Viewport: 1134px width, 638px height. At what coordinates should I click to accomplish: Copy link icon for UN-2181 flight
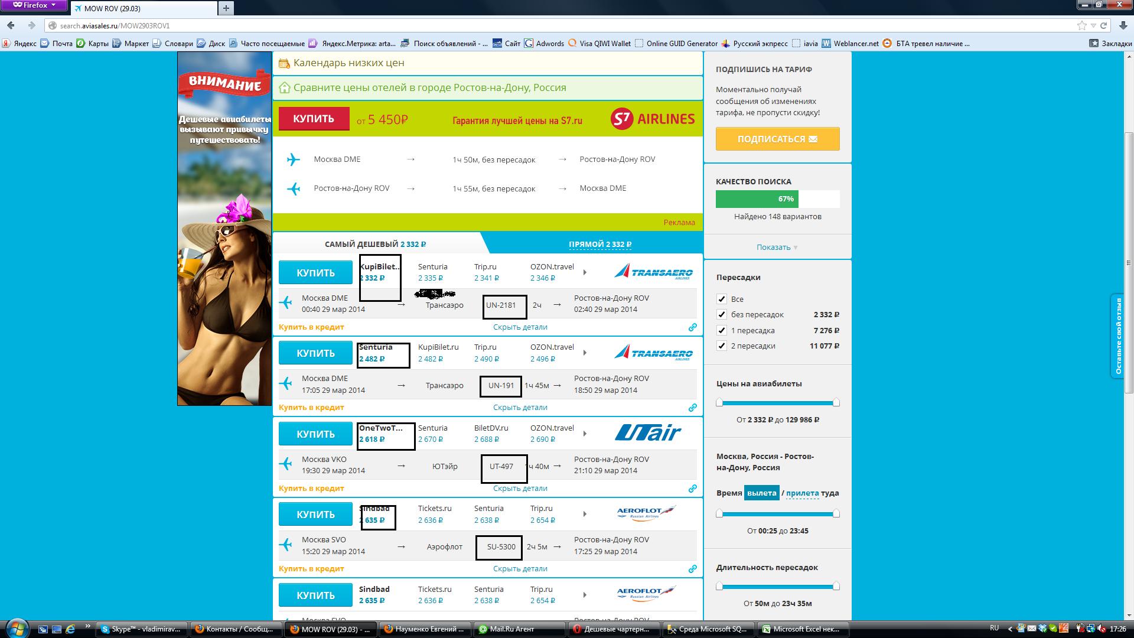pos(692,327)
